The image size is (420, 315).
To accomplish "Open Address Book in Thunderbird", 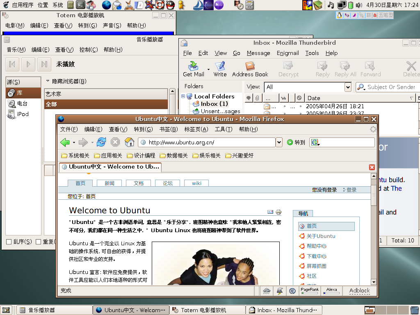I will click(250, 69).
